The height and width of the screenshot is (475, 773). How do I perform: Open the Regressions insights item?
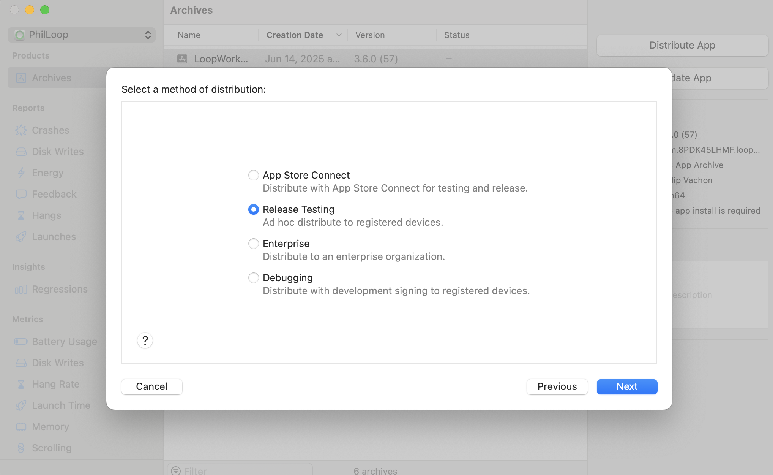tap(60, 289)
